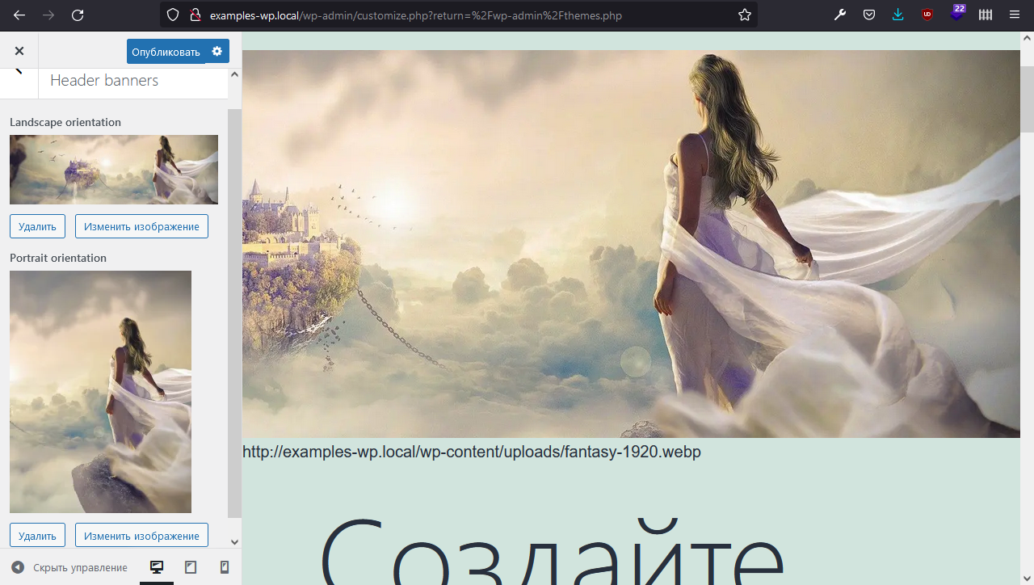Open the tracking protection shield icon
Image resolution: width=1034 pixels, height=585 pixels.
pyautogui.click(x=172, y=15)
